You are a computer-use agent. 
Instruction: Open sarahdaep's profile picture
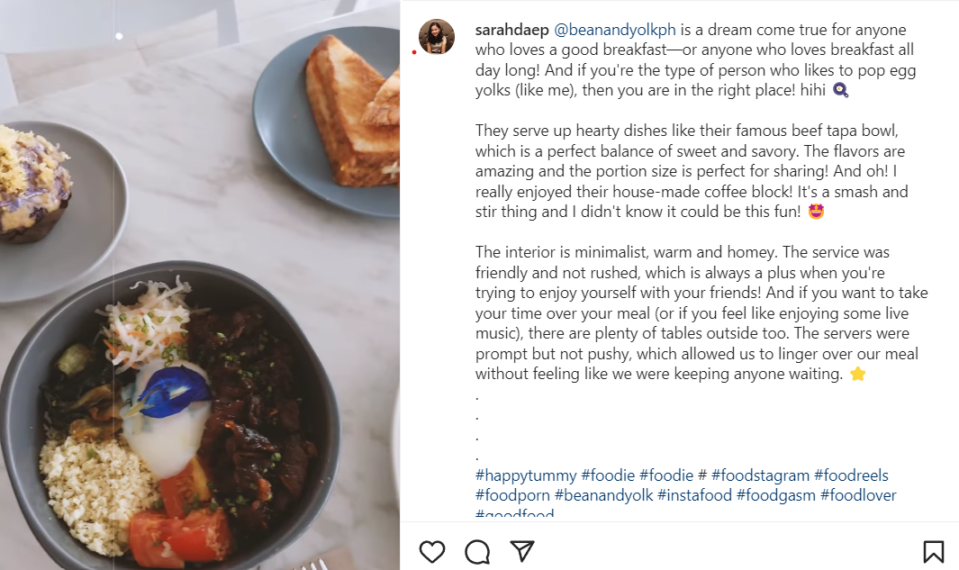[x=437, y=37]
